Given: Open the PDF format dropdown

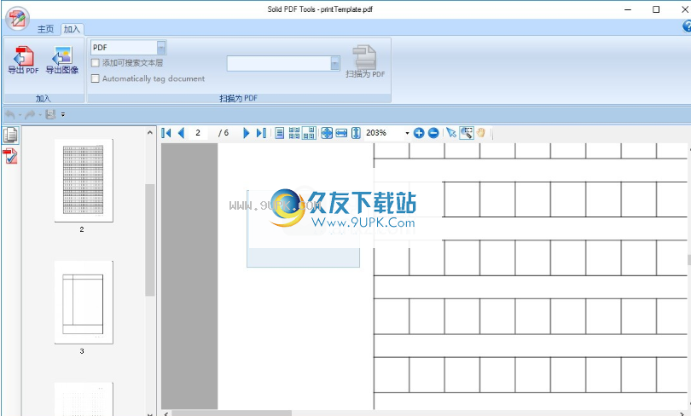Looking at the screenshot, I should click(161, 48).
